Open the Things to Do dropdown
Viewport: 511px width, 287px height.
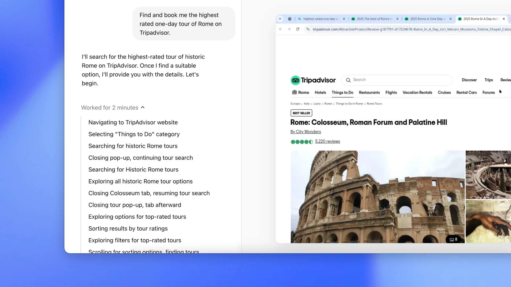tap(342, 92)
